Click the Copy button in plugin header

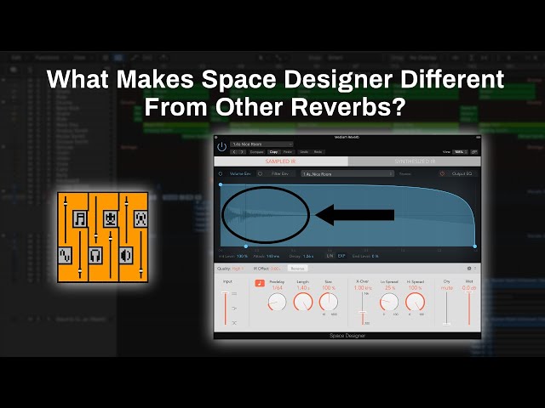(x=273, y=152)
